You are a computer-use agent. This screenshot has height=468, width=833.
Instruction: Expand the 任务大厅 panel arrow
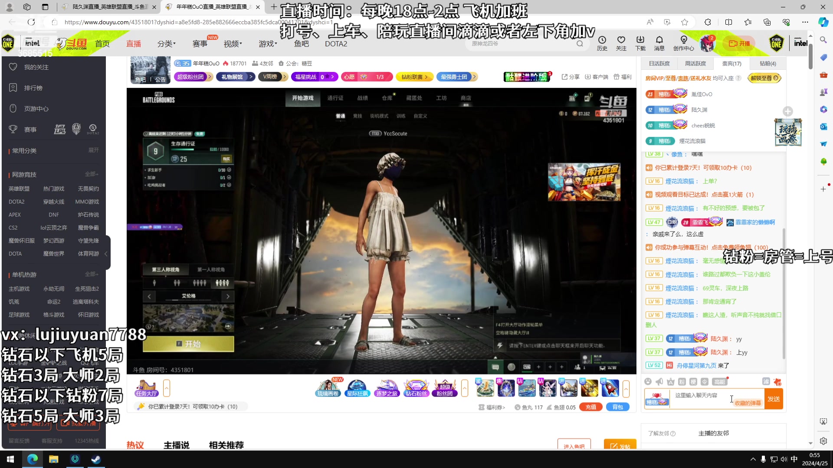167,388
